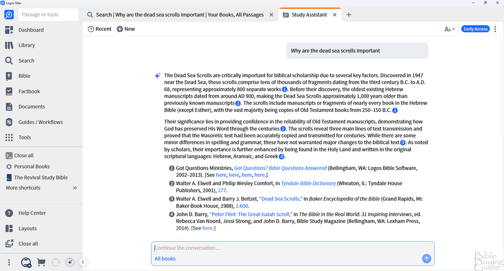Image resolution: width=504 pixels, height=271 pixels.
Task: Open The Revival Study Bible shortcut
Action: pos(41,178)
